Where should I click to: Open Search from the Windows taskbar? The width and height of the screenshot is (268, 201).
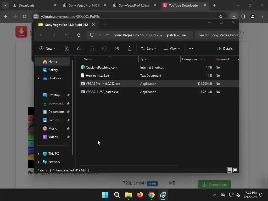117,195
